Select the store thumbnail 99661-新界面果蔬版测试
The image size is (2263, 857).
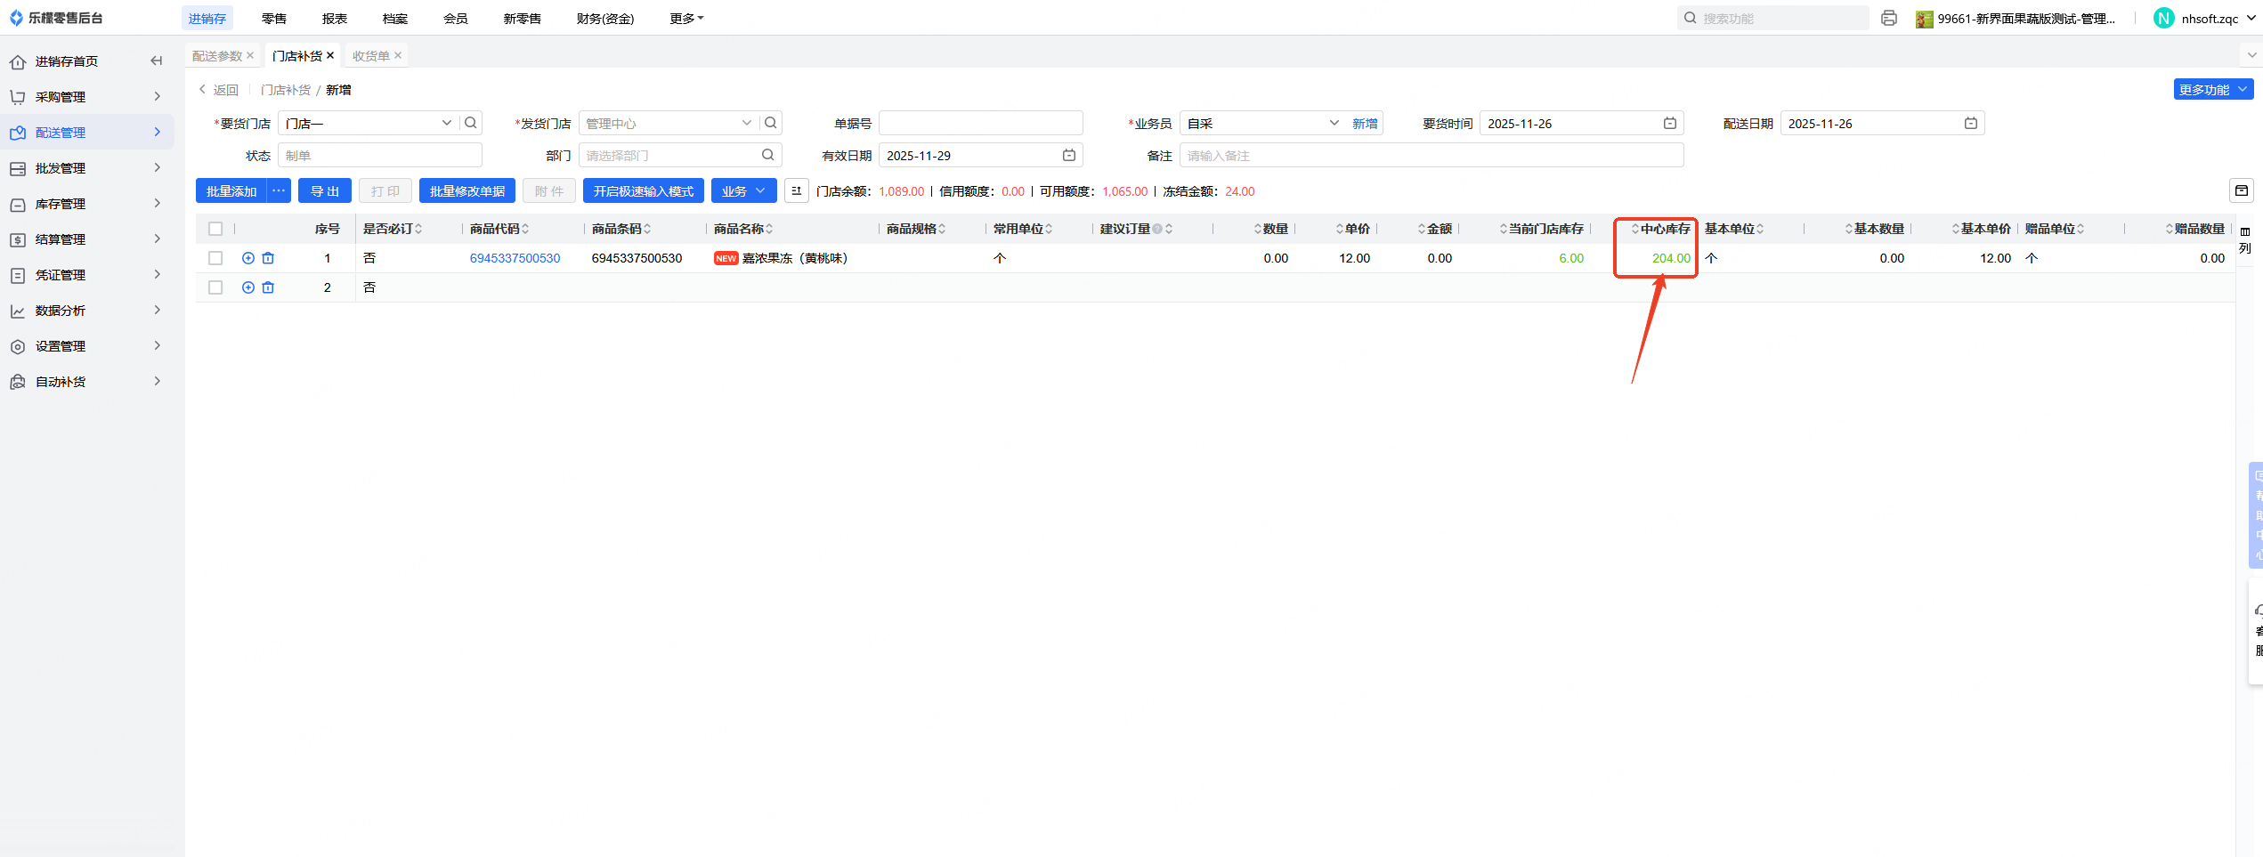pos(1925,19)
